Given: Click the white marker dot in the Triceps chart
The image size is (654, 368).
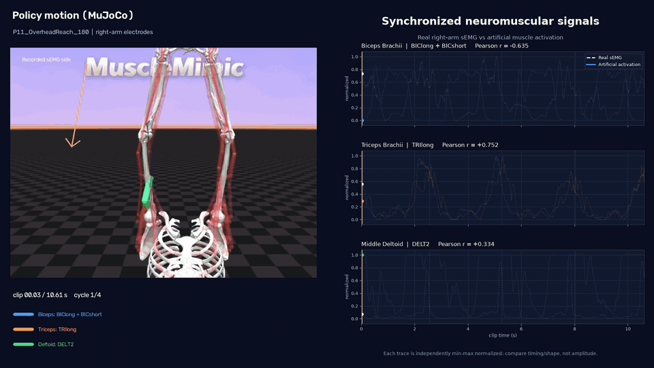Looking at the screenshot, I should tap(362, 184).
